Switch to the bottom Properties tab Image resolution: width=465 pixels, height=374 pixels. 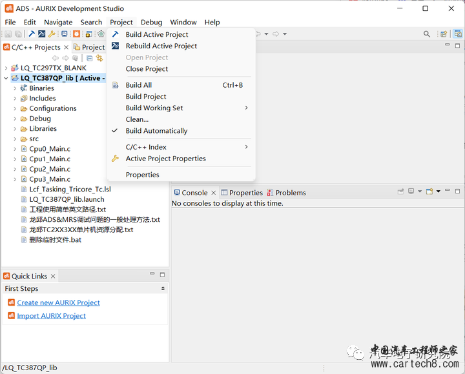[242, 193]
